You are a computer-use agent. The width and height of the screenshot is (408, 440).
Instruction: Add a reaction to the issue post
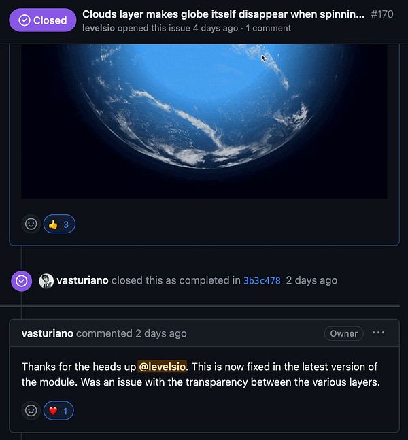tap(31, 224)
